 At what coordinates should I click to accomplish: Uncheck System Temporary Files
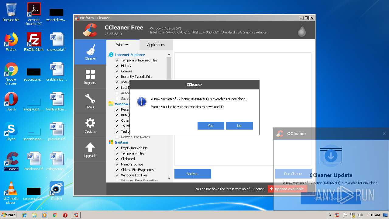[117, 153]
